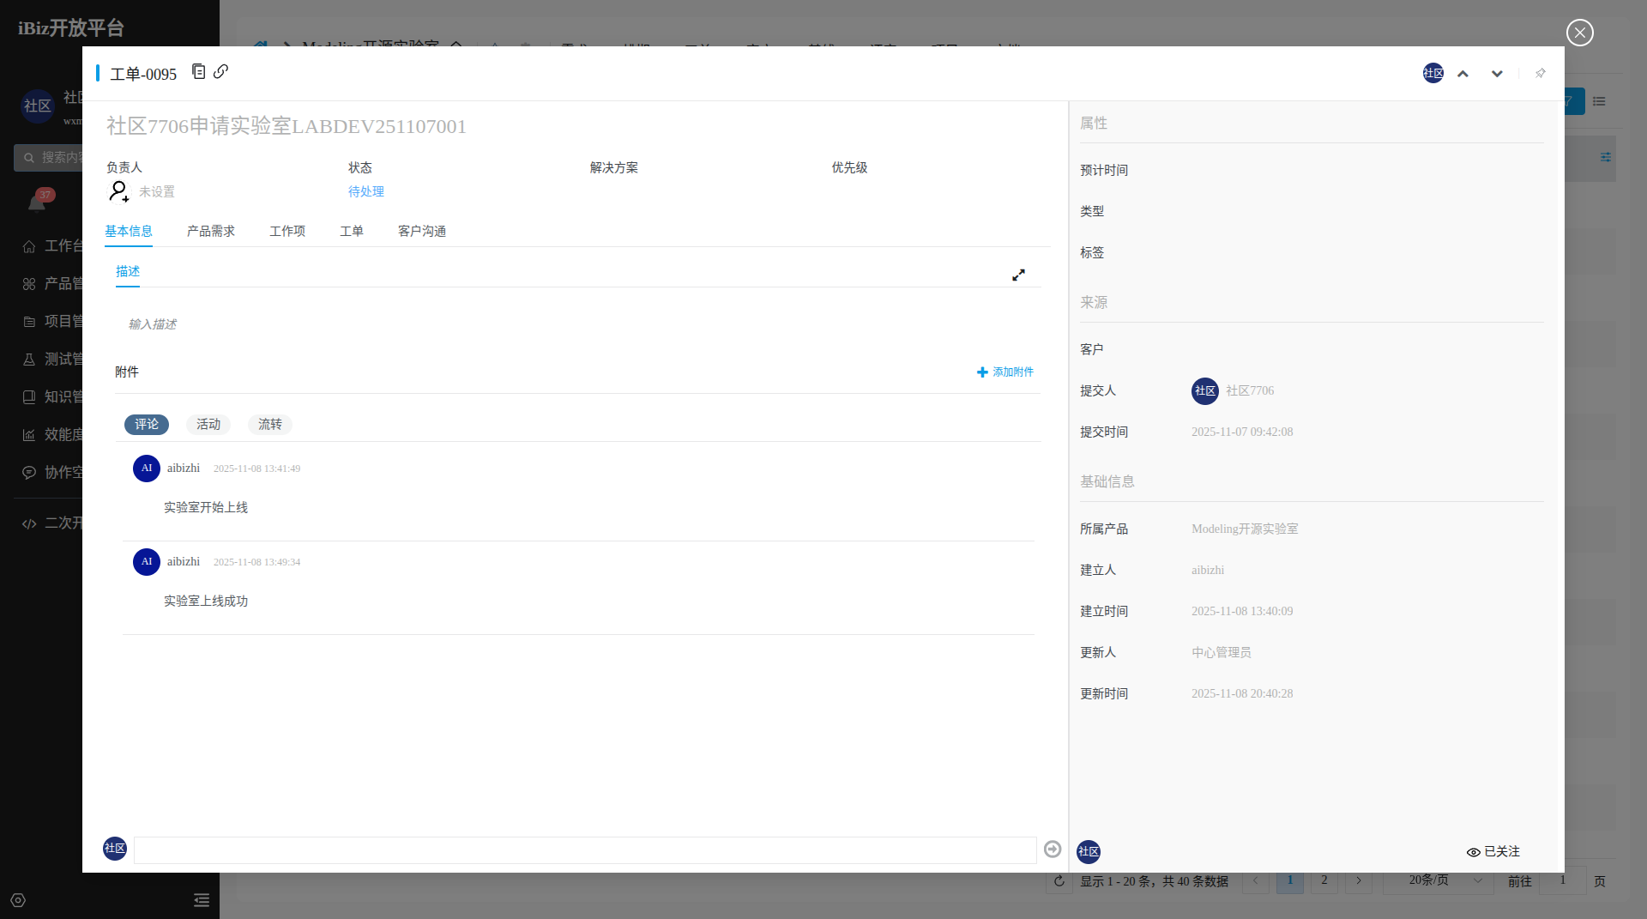Click the settings gear icon at bottom left

point(18,900)
